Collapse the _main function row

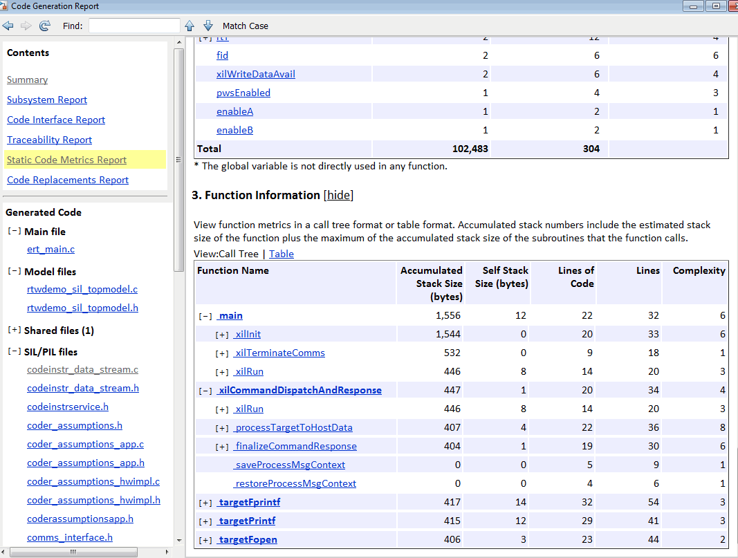point(205,315)
